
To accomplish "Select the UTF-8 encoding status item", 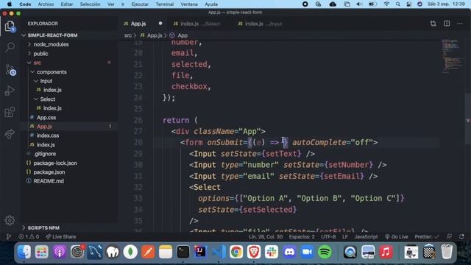I will click(328, 237).
